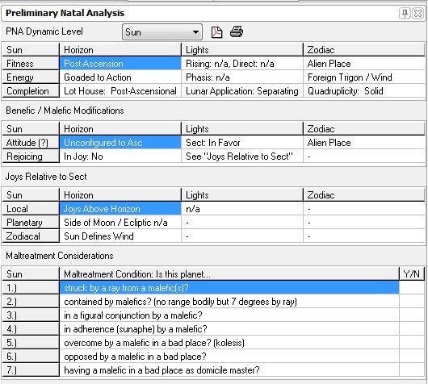Click the Unconfigured to Asc cell
This screenshot has height=384, width=428.
pos(120,143)
